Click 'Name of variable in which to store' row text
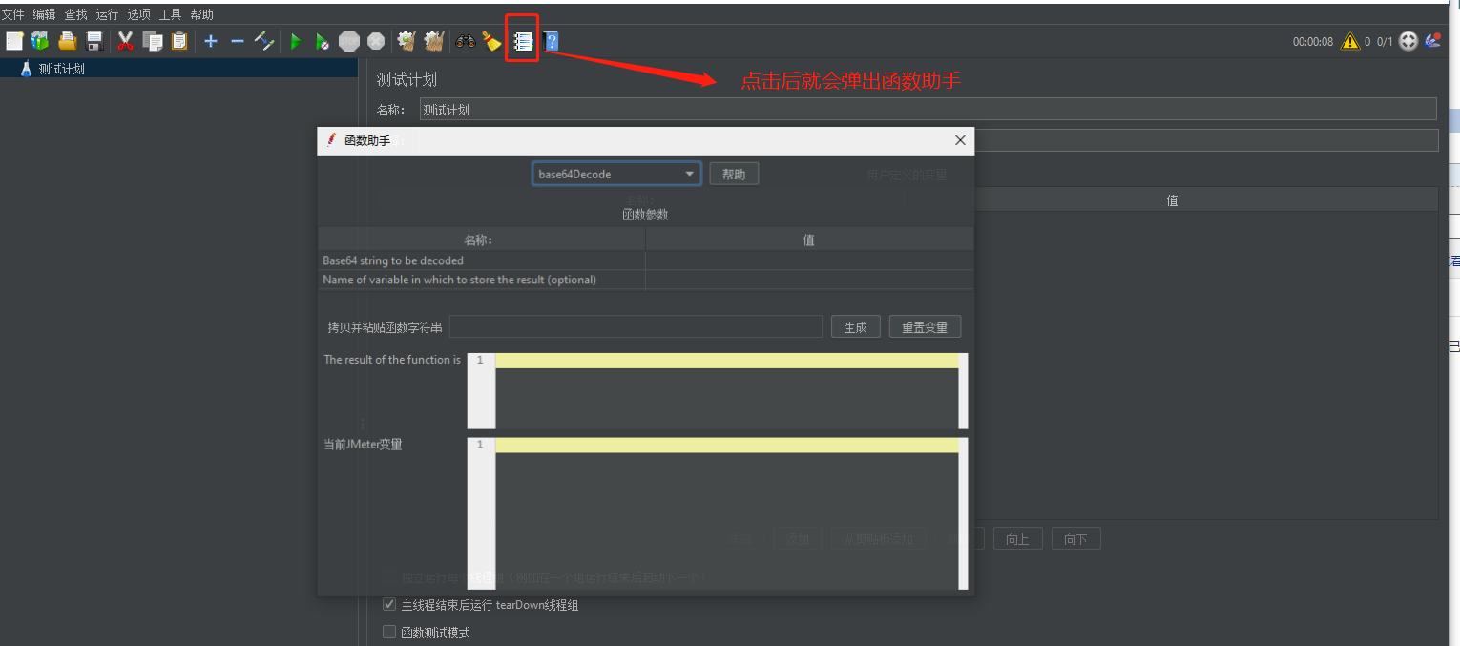 (x=459, y=280)
